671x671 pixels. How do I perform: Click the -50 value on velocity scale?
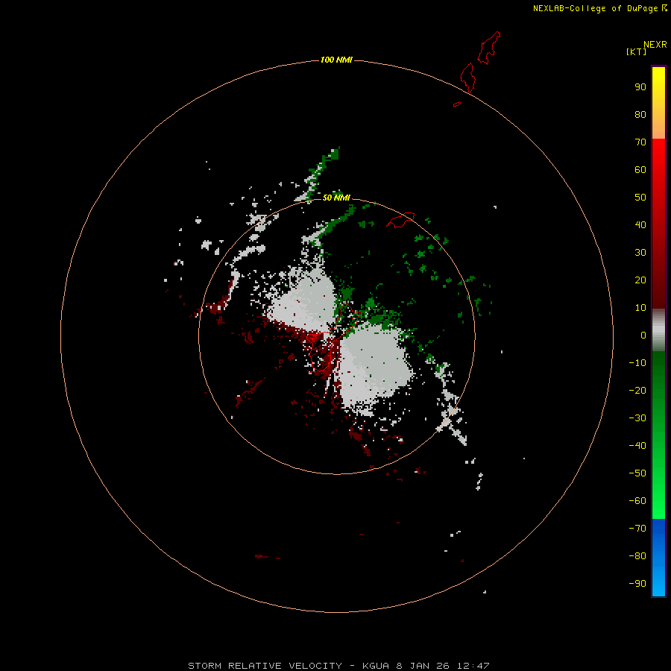pyautogui.click(x=637, y=473)
